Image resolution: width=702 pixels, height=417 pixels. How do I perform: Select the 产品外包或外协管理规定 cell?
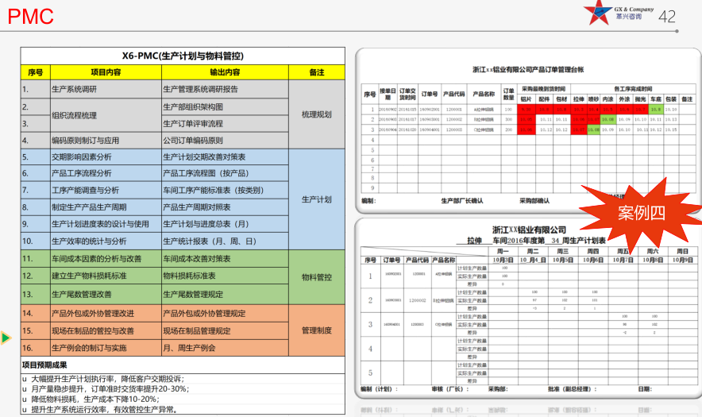coord(225,313)
